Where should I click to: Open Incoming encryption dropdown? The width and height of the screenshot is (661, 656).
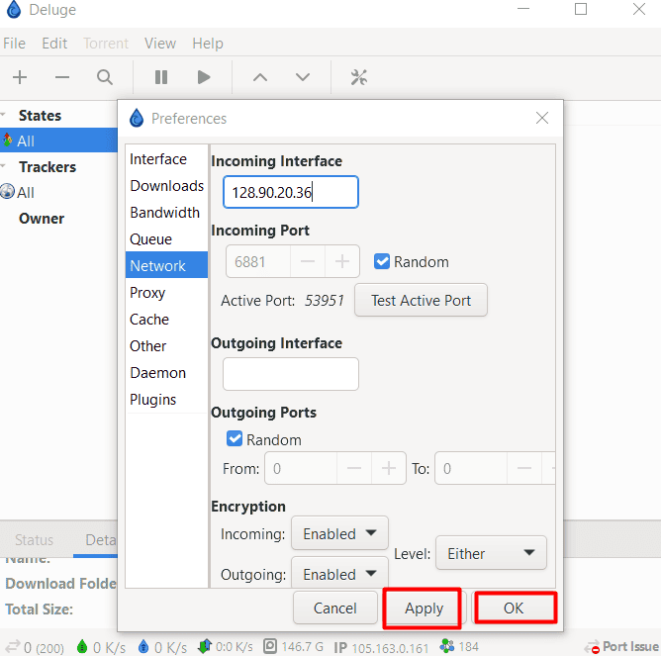339,533
